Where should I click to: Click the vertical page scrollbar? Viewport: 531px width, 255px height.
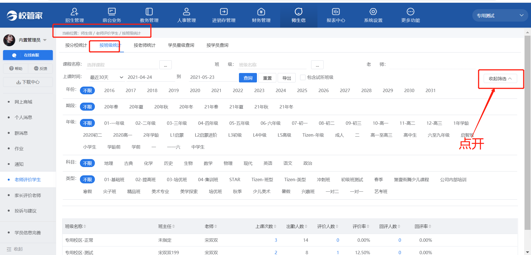click(527, 133)
